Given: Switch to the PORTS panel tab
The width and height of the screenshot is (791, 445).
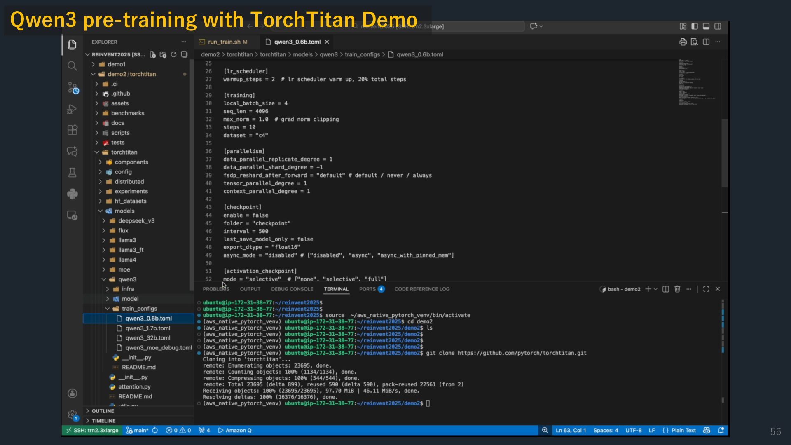Looking at the screenshot, I should click(x=367, y=289).
